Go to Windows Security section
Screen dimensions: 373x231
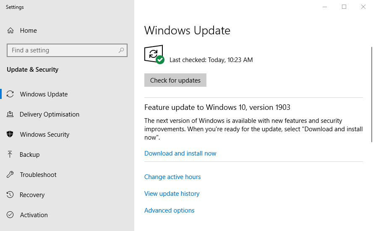(x=45, y=134)
